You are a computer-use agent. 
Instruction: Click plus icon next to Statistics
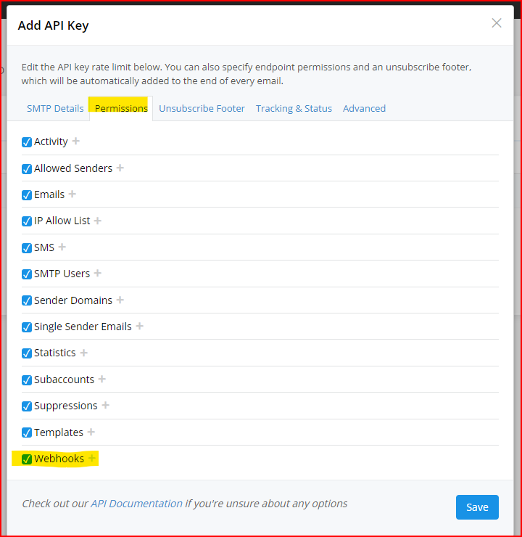click(84, 353)
